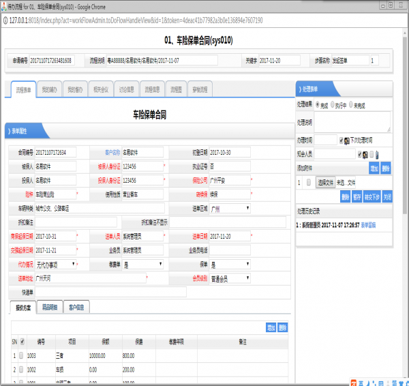409x386 pixels.
Task: Click mobile phone icon in 知会人员 row
Action: [x=377, y=155]
